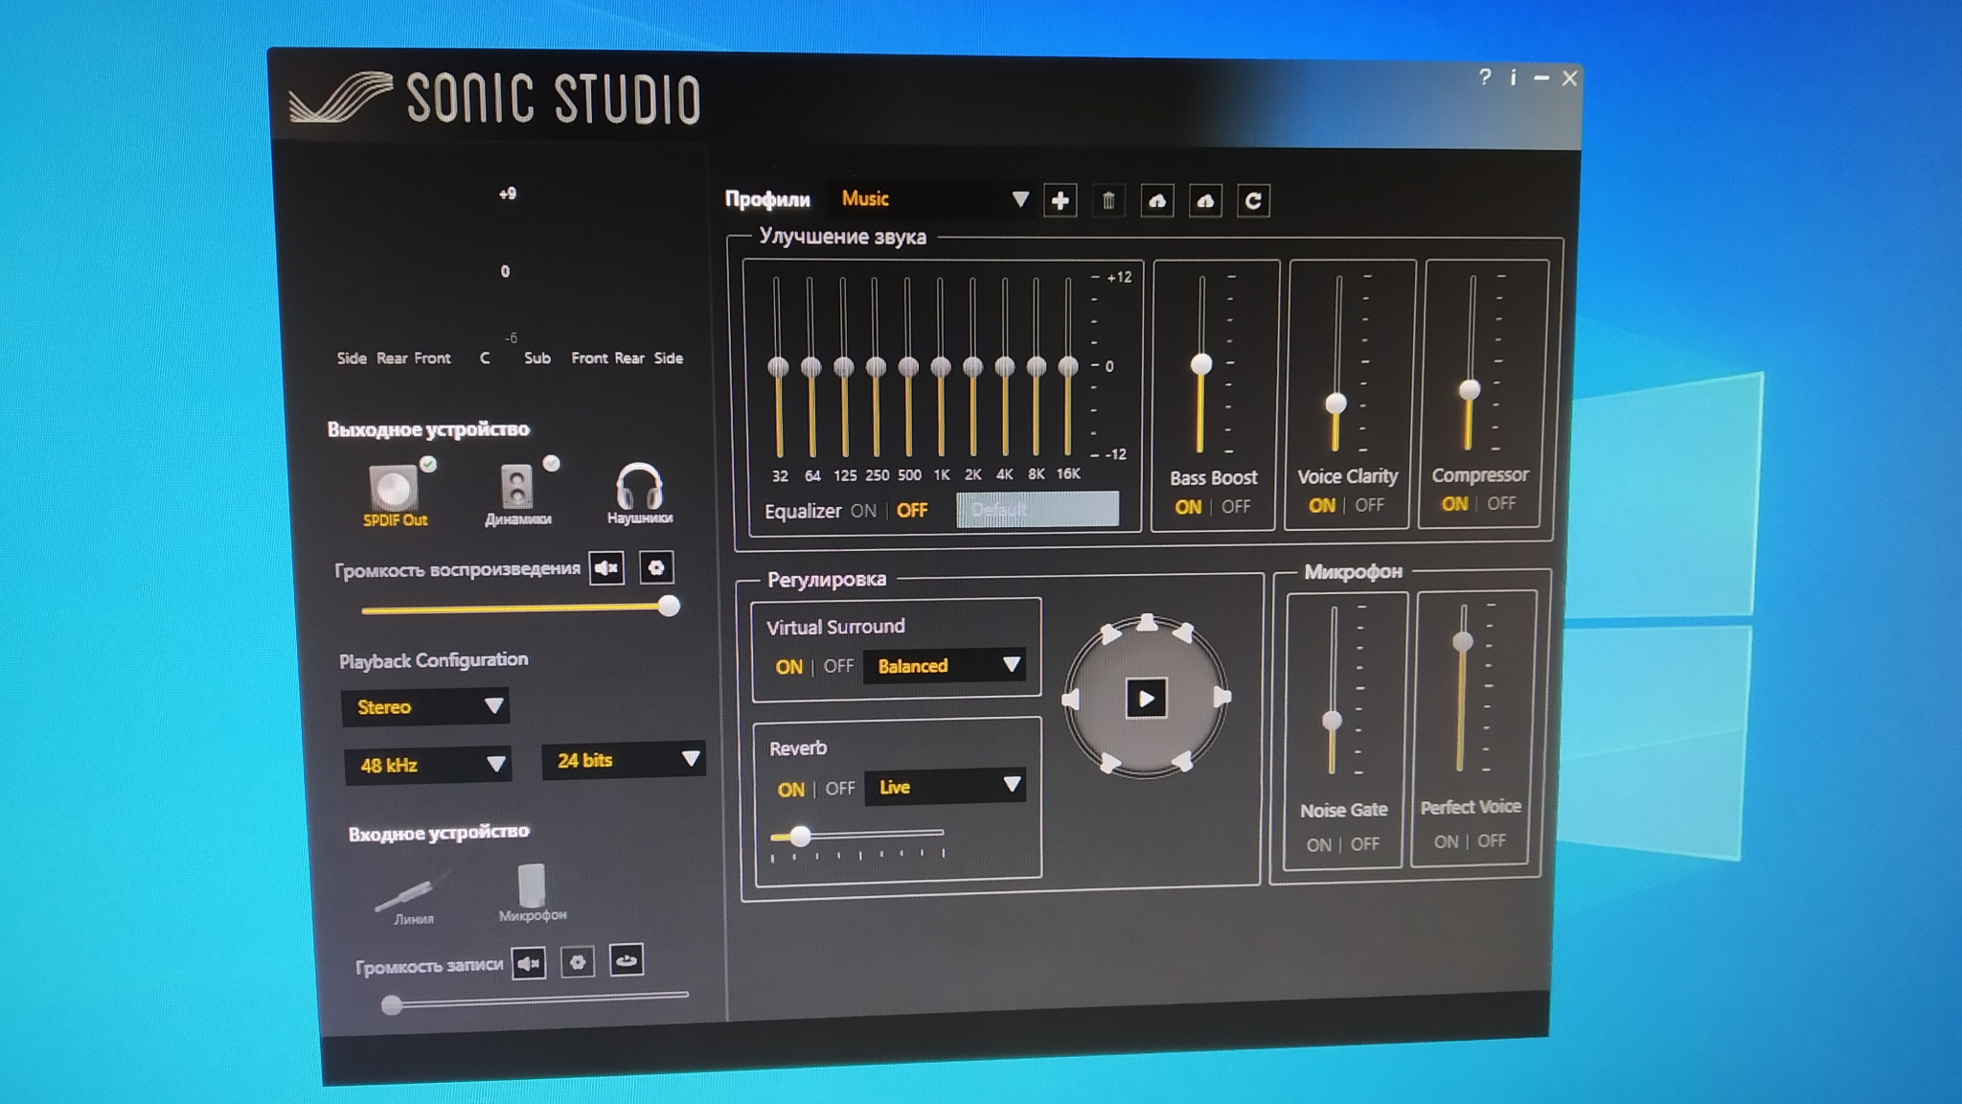Click the Voice Clarity ON label

point(1322,505)
